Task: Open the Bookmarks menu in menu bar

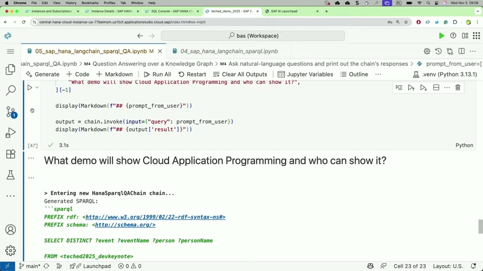Action: [x=90, y=3]
